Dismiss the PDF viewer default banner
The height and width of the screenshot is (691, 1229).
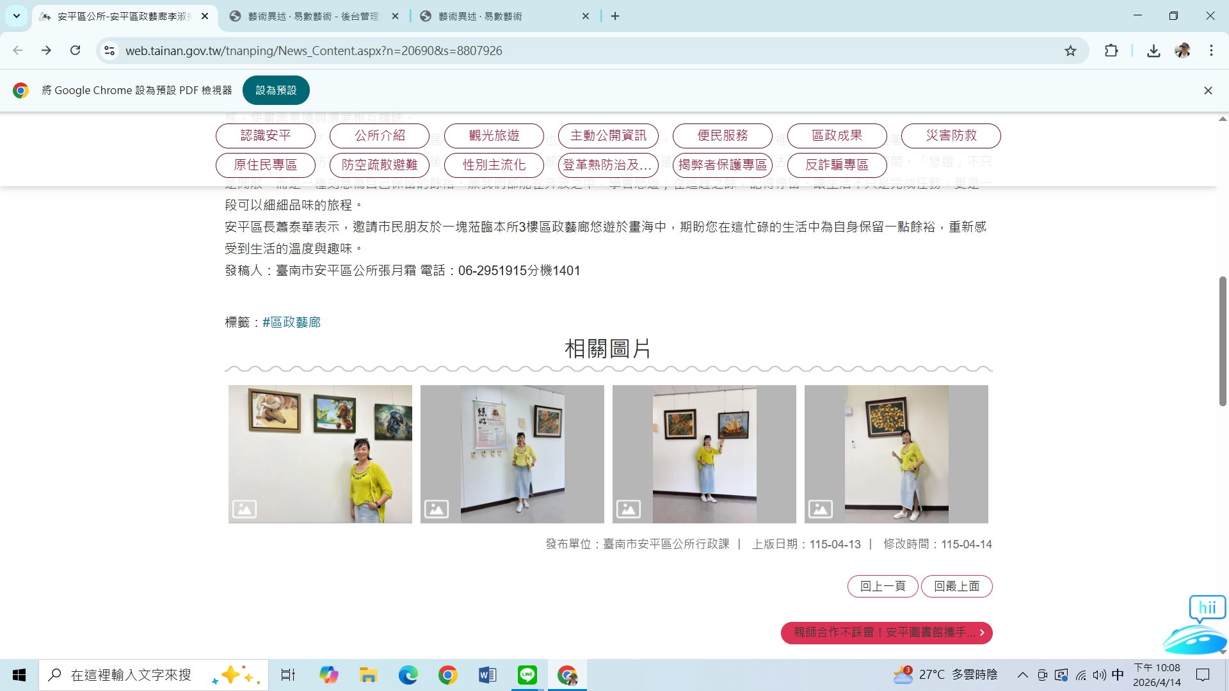pyautogui.click(x=1207, y=90)
